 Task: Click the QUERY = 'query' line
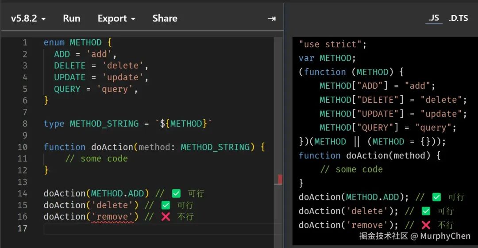96,89
